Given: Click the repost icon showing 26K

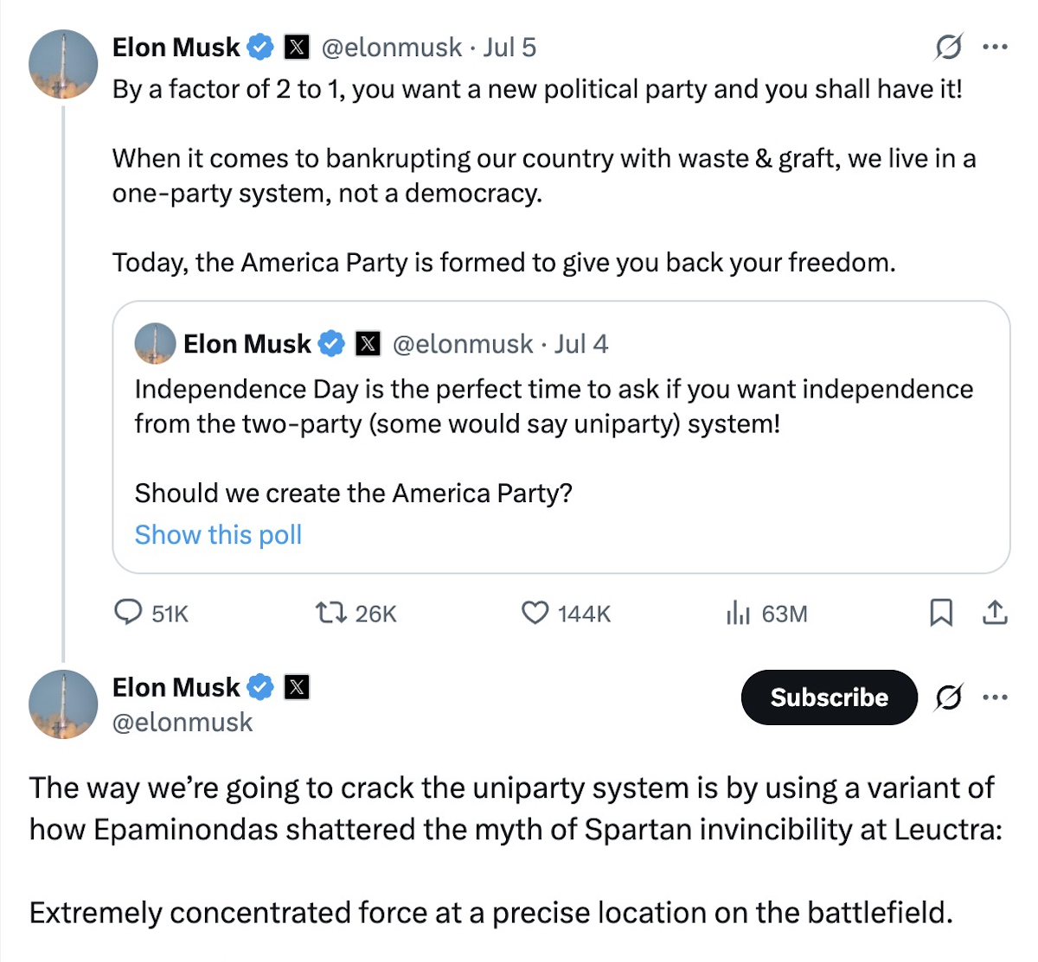Looking at the screenshot, I should pos(330,613).
